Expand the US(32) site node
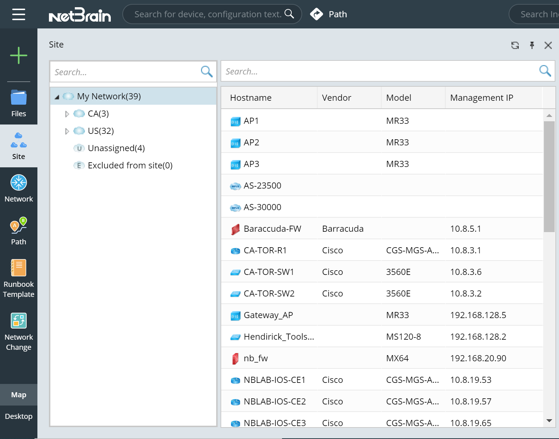Viewport: 559px width, 439px height. pyautogui.click(x=67, y=131)
